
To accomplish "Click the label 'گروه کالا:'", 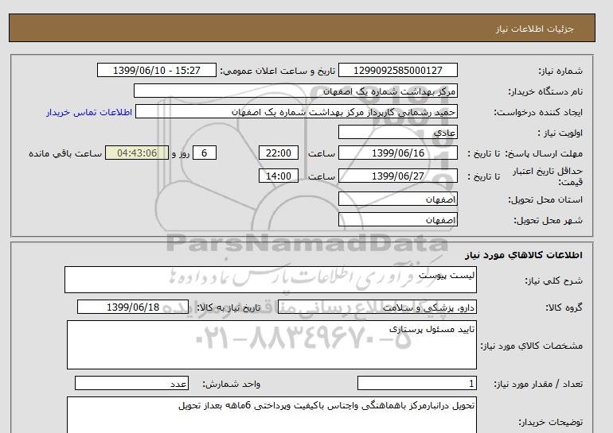I will 564,307.
